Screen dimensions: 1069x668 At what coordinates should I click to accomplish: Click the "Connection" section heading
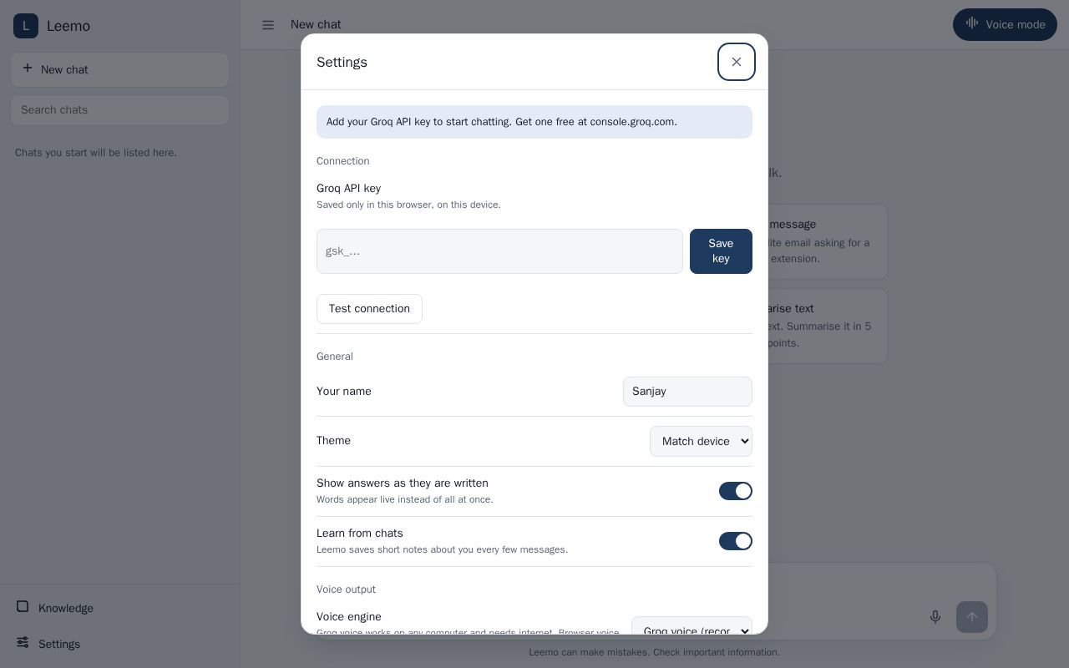342,161
